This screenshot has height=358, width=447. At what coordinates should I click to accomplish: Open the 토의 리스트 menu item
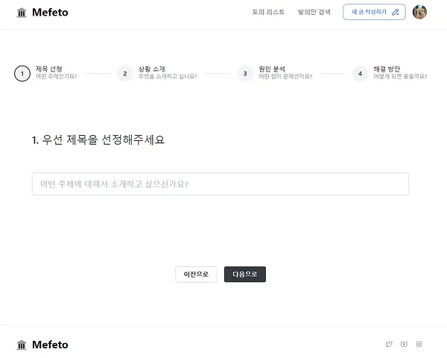click(268, 12)
